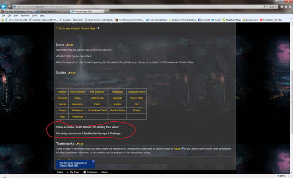Open the browser Home icon
Image resolution: width=293 pixels, height=178 pixels.
coord(282,6)
